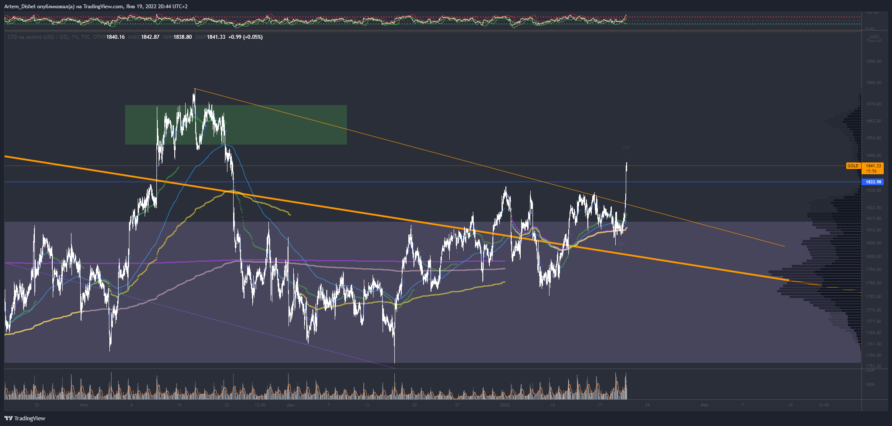Open the USD currency selector on price axis

coord(874,37)
